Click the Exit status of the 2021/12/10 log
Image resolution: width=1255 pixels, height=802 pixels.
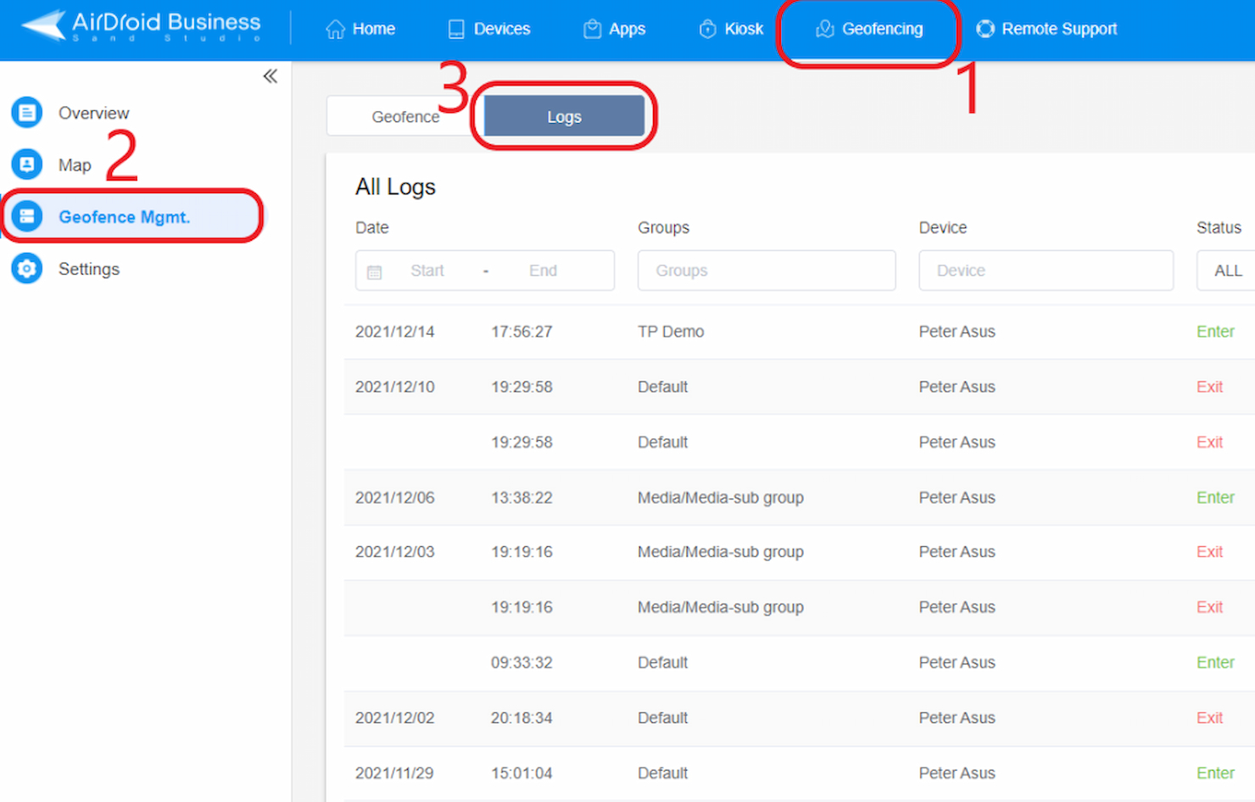pyautogui.click(x=1209, y=387)
